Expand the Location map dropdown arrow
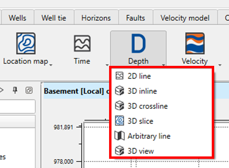This screenshot has height=168, width=229. click(x=51, y=65)
